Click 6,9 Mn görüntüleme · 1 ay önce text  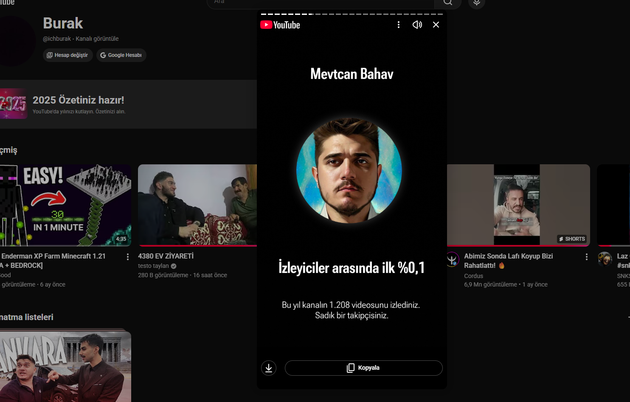[x=506, y=284]
